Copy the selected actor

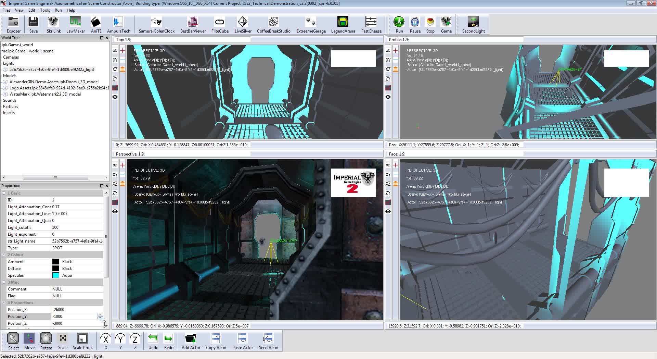tap(216, 341)
